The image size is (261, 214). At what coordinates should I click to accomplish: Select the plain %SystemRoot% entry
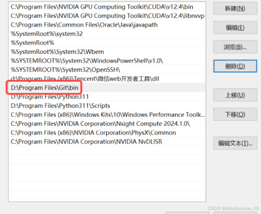(107, 43)
